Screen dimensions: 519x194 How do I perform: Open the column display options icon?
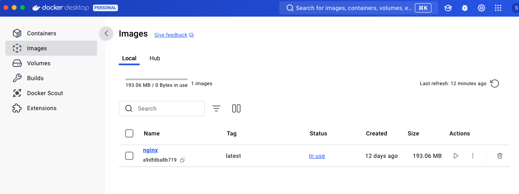[236, 108]
